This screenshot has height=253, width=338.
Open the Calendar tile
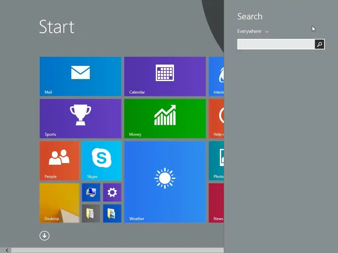pyautogui.click(x=165, y=76)
